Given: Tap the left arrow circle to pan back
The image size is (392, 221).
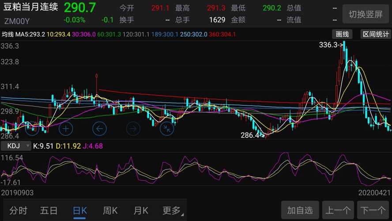Looking at the screenshot, I should point(99,129).
